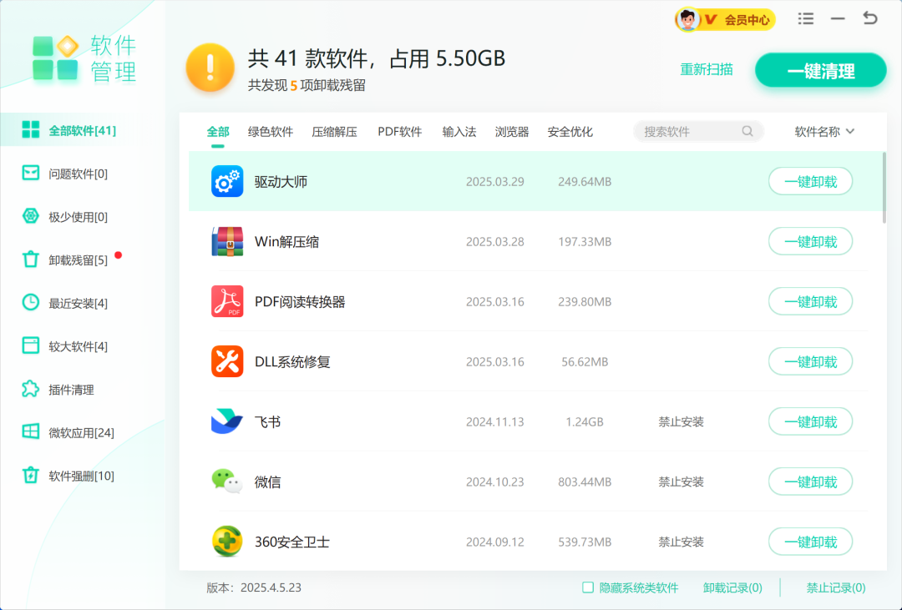Uninstall PDF阅读转换器 with 一键卸载
The width and height of the screenshot is (902, 610).
tap(810, 301)
